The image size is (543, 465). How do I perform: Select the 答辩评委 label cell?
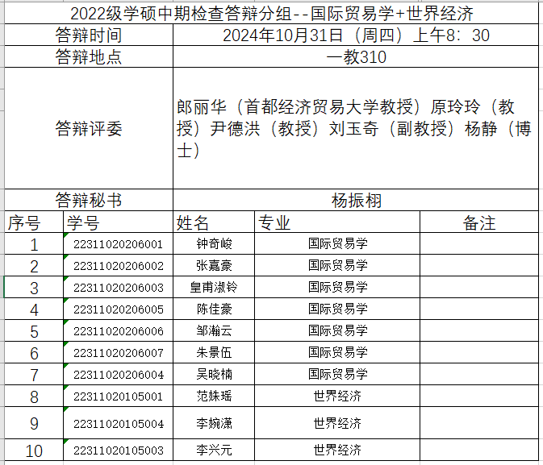pos(89,129)
